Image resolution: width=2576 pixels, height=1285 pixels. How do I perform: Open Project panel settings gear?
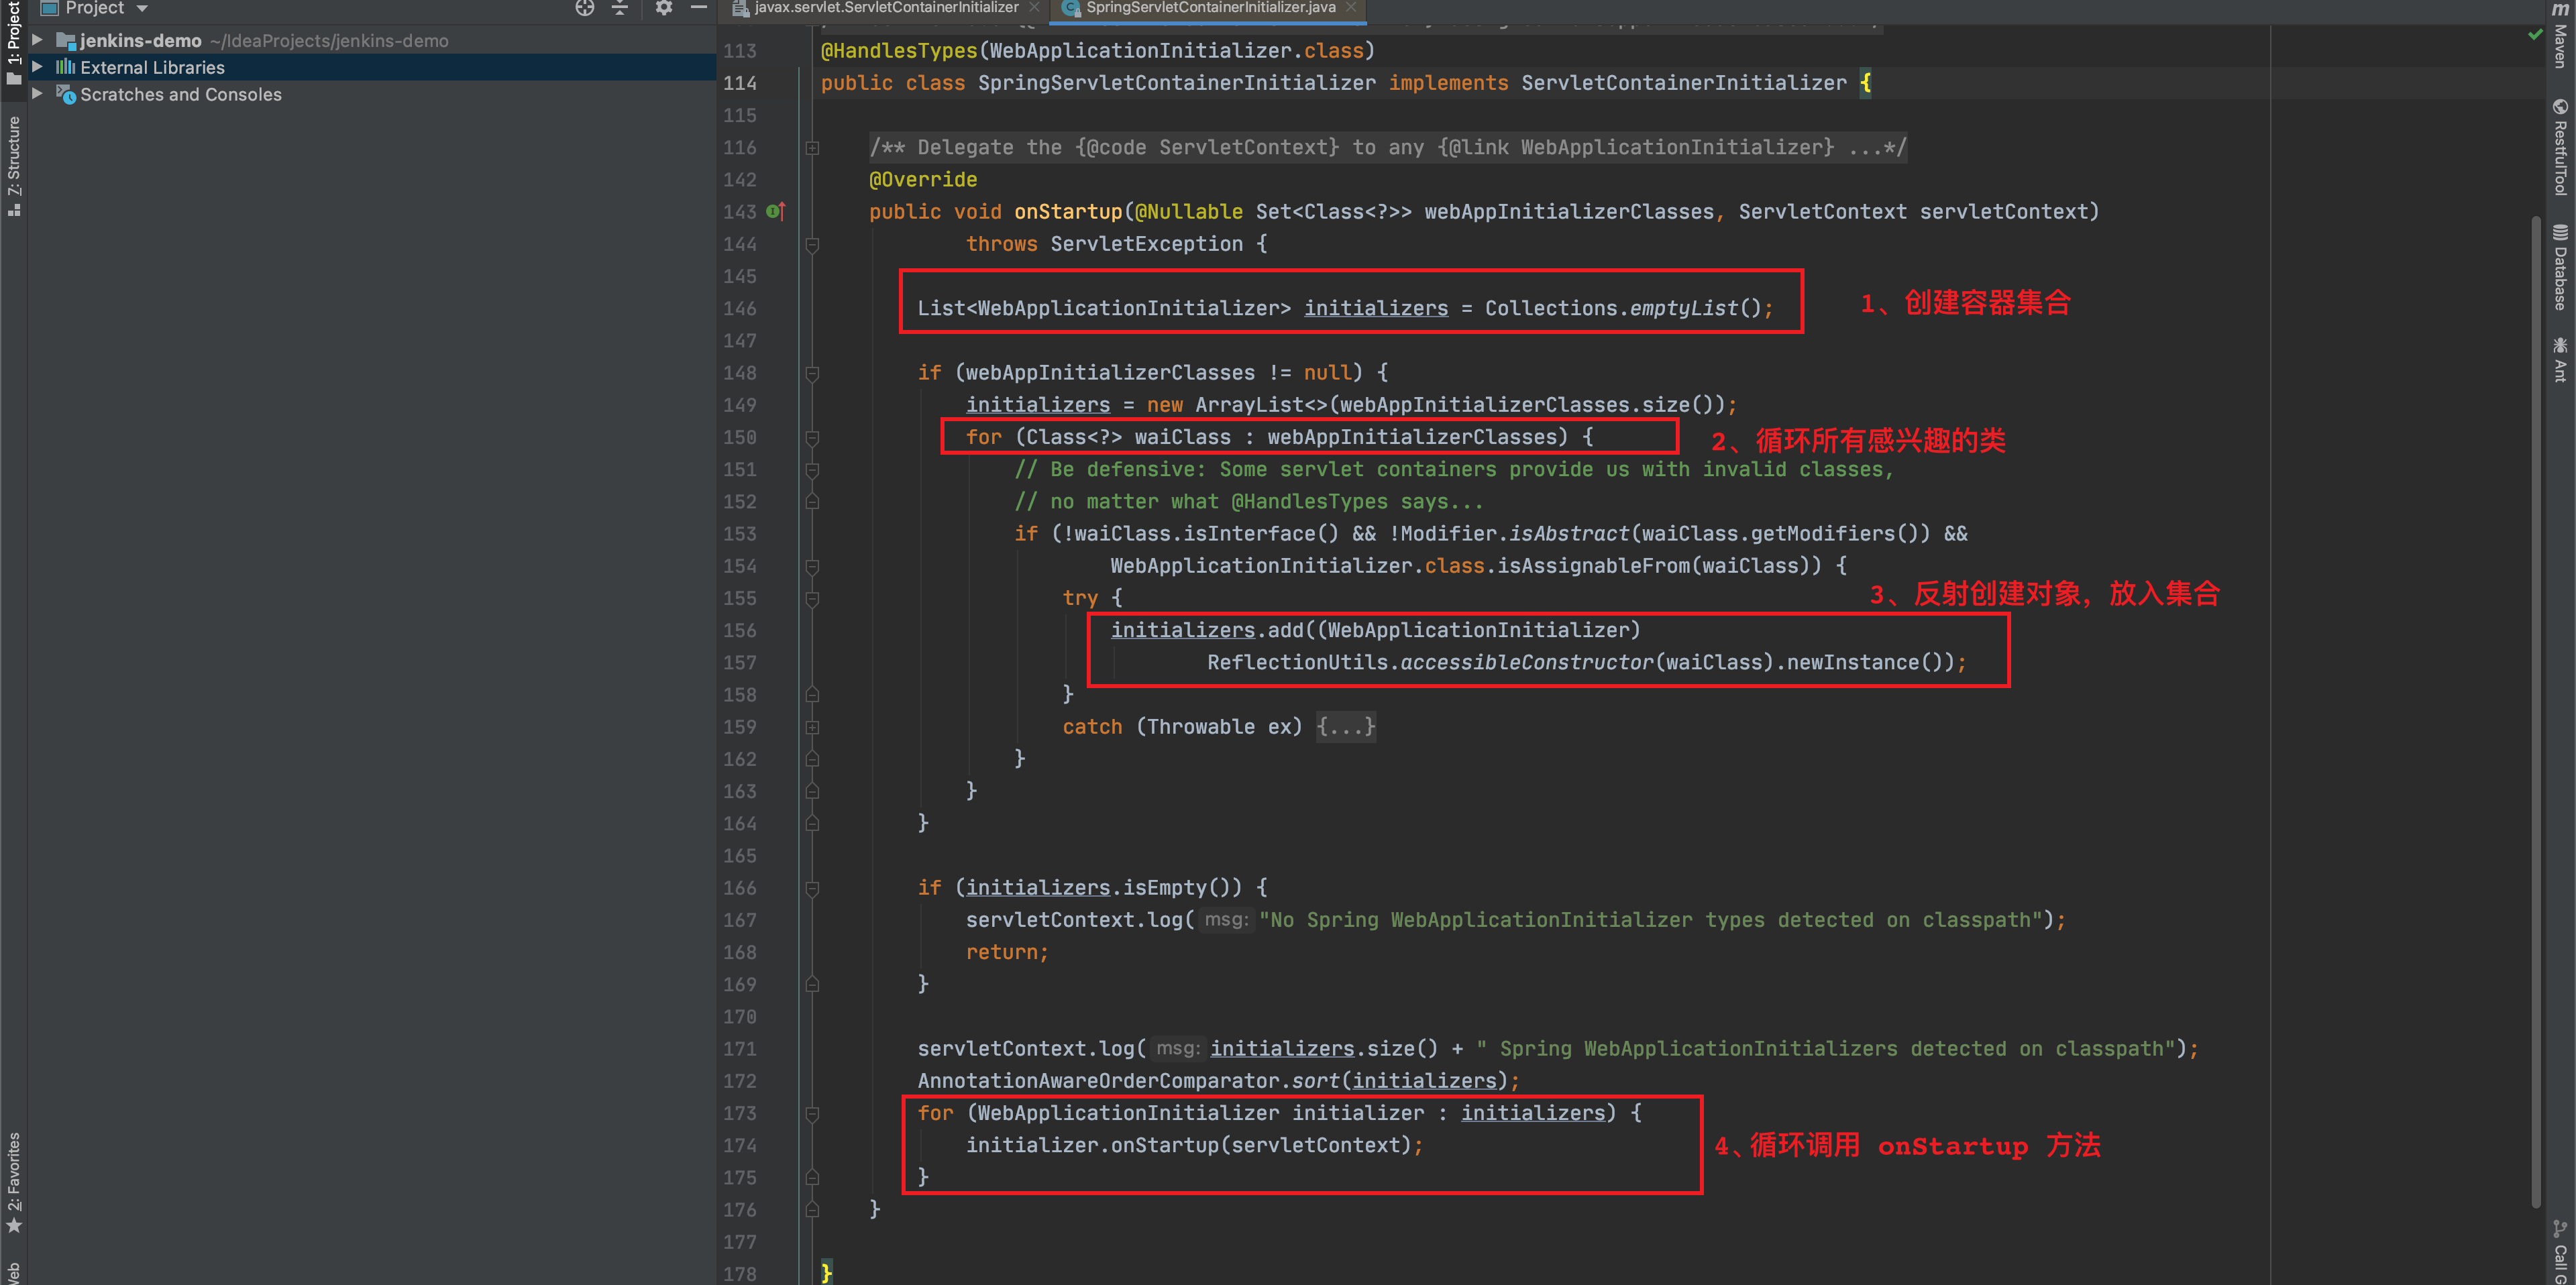pyautogui.click(x=663, y=8)
